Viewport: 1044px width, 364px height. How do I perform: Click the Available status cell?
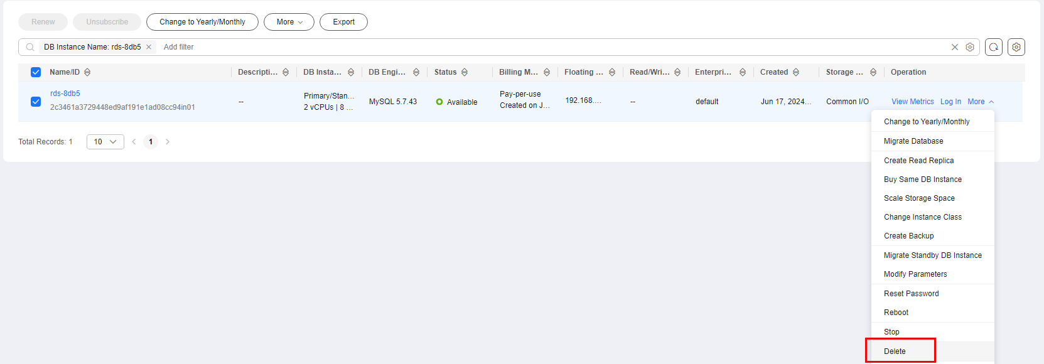tap(456, 102)
